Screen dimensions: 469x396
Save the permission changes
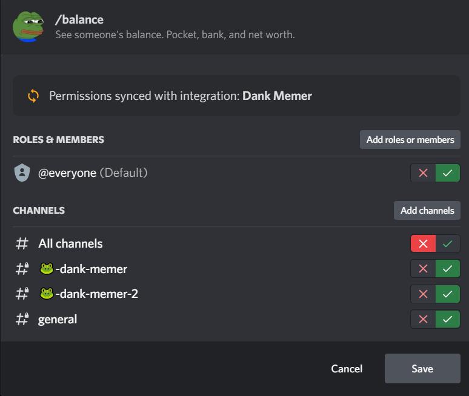[x=422, y=369]
